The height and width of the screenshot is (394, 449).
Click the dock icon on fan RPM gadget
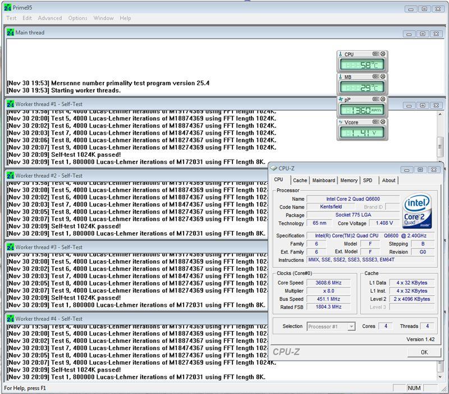tap(375, 99)
